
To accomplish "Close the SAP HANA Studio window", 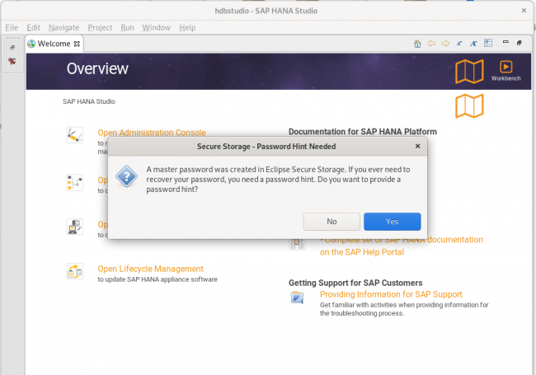I will [x=524, y=11].
